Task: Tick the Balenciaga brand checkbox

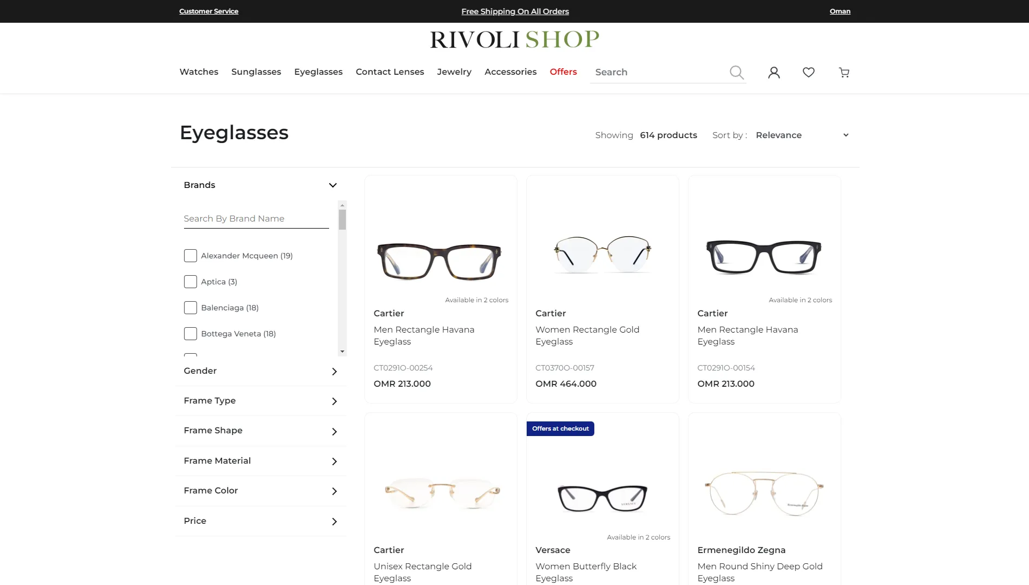Action: 191,308
